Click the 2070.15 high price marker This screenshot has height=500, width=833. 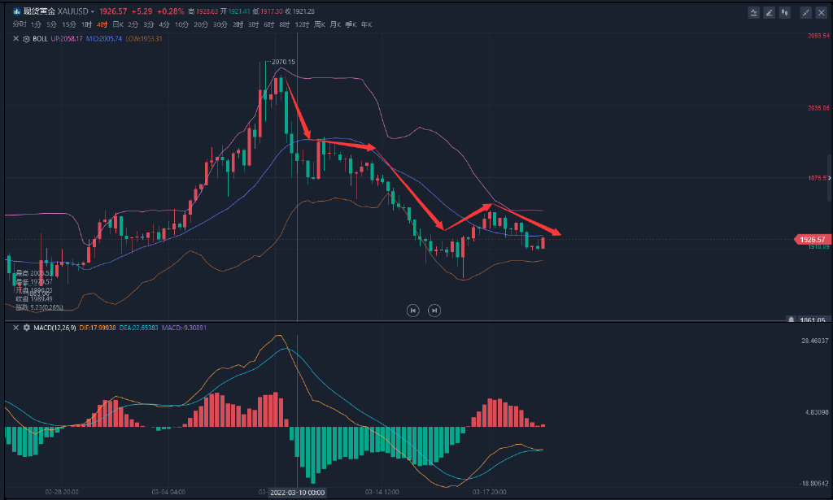(282, 62)
